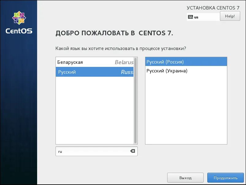The height and width of the screenshot is (185, 246).
Task: Click the Выход button
Action: pos(185,178)
